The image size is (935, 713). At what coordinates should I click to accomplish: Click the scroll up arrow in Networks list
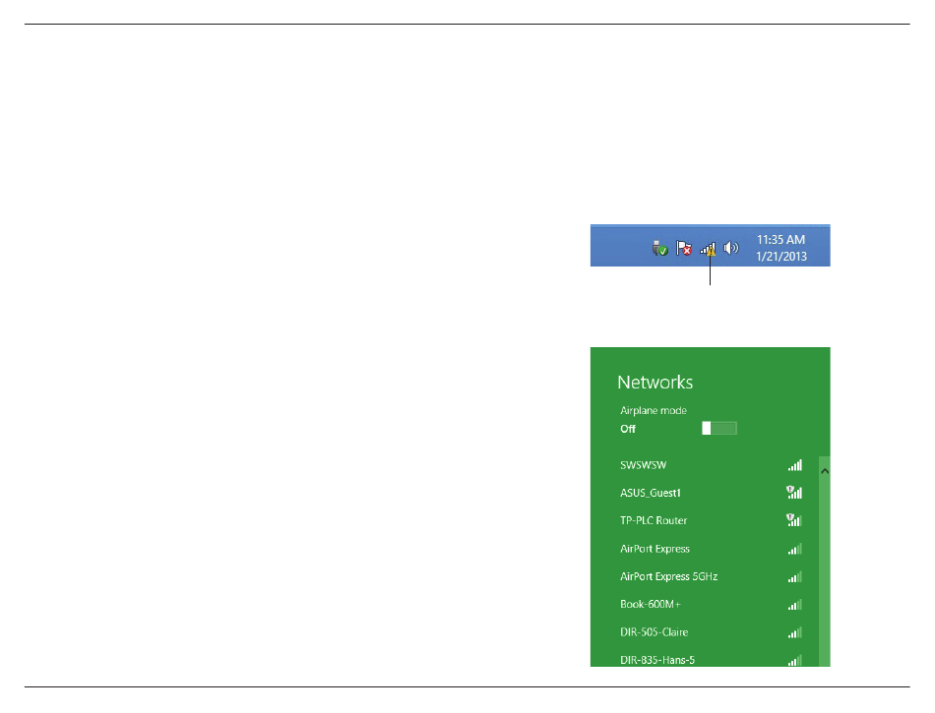pos(825,472)
